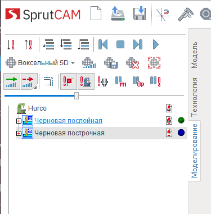Click the SprutCAM logo
Image resolution: width=211 pixels, height=214 pixels.
click(43, 14)
